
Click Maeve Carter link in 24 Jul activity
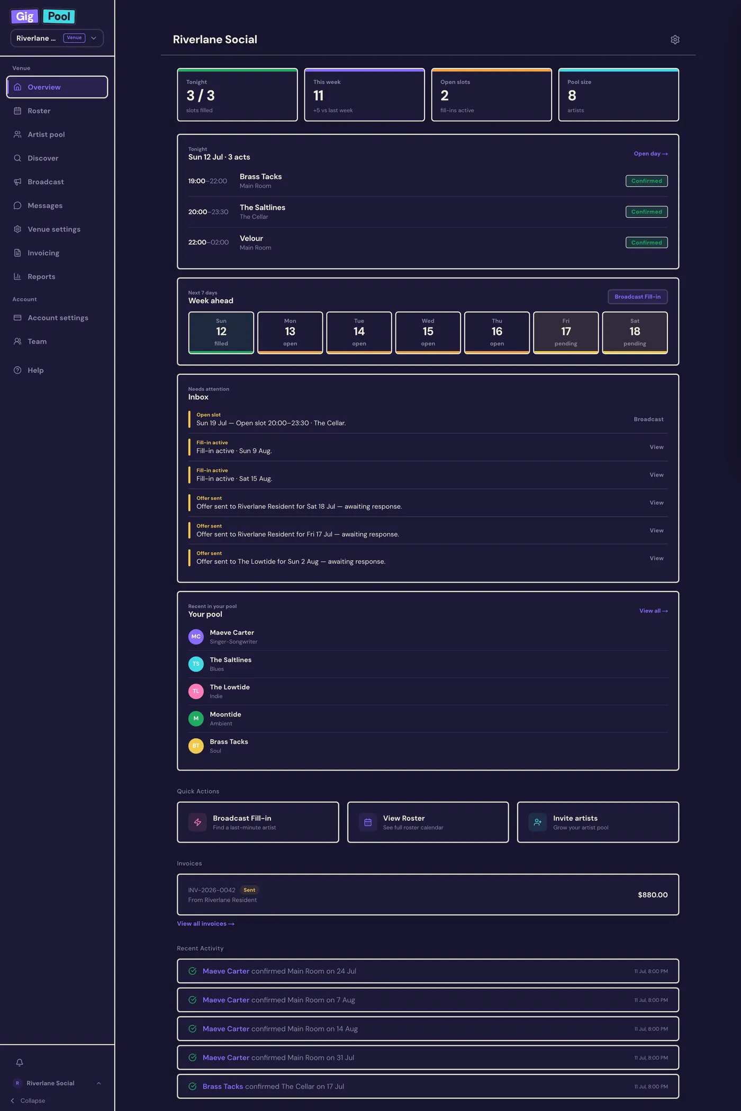226,971
